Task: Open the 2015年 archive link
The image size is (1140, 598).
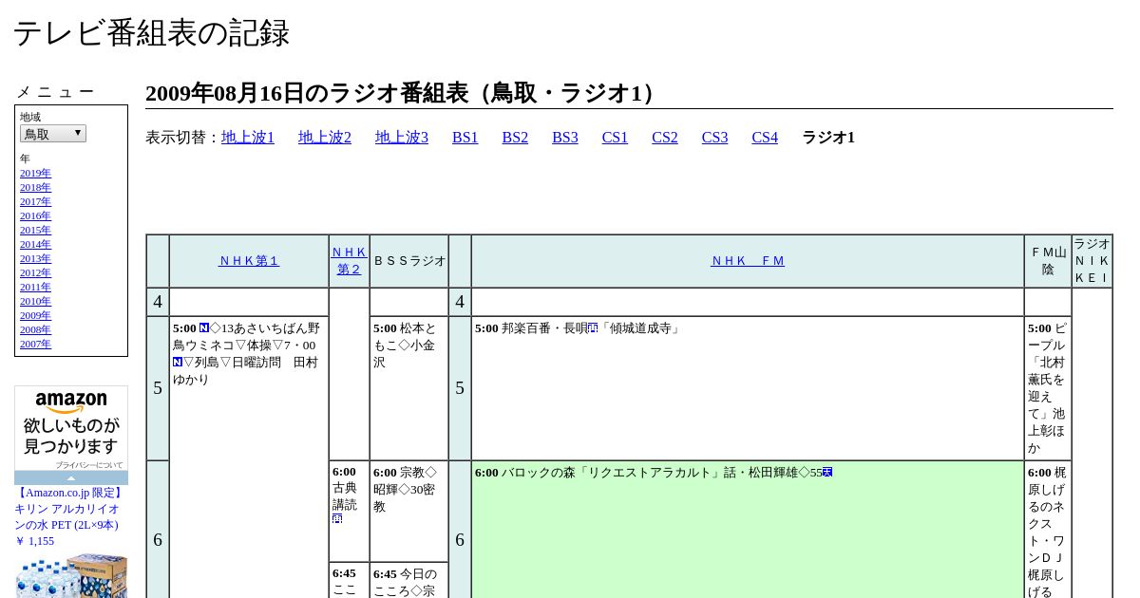Action: click(35, 230)
